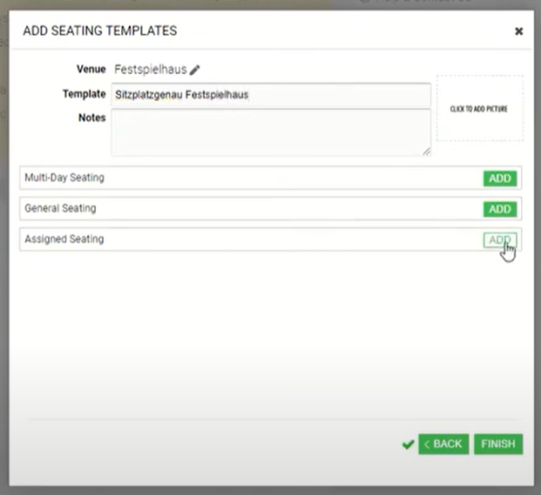Click the Template field label
Viewport: 541px width, 495px height.
85,94
